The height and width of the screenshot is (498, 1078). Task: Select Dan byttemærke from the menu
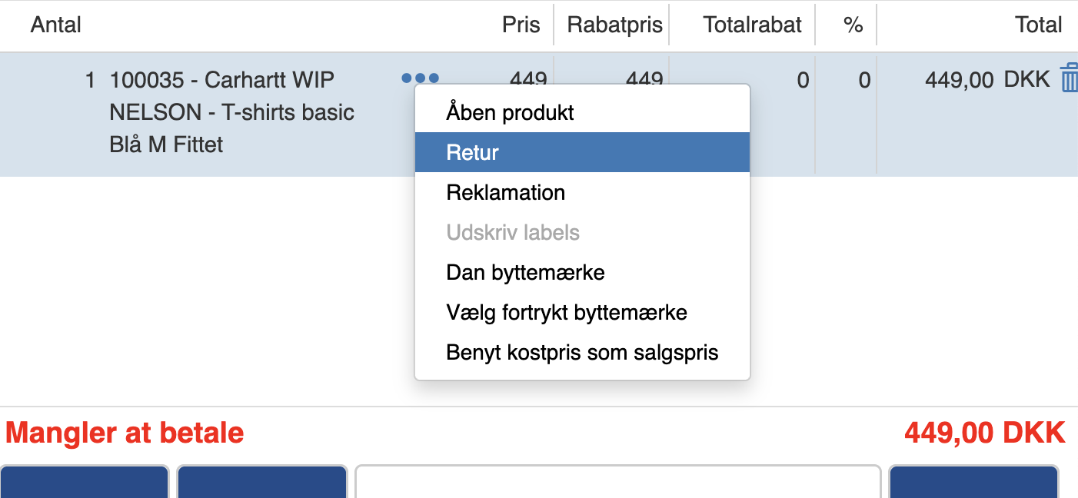tap(525, 272)
